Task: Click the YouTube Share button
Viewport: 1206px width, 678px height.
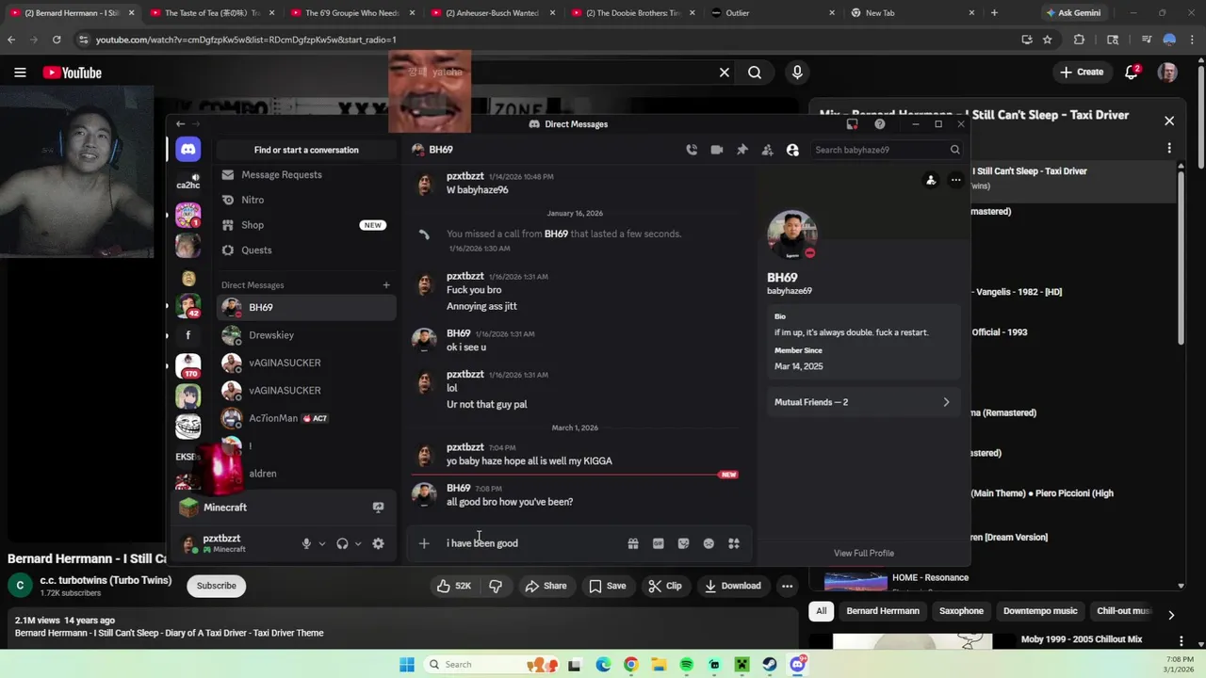Action: coord(546,586)
